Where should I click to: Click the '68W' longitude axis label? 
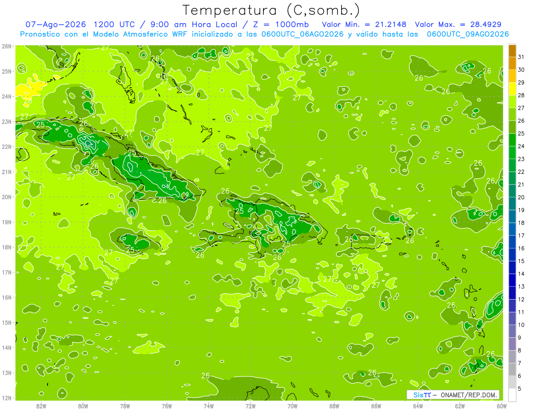coord(334,406)
